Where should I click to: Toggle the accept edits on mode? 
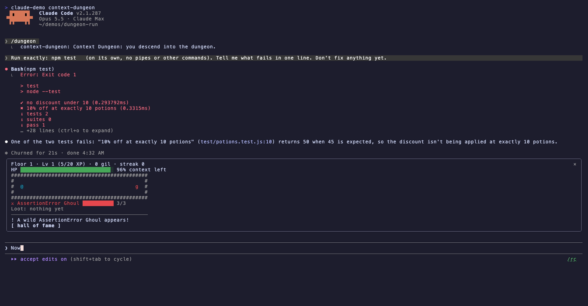pyautogui.click(x=43, y=259)
